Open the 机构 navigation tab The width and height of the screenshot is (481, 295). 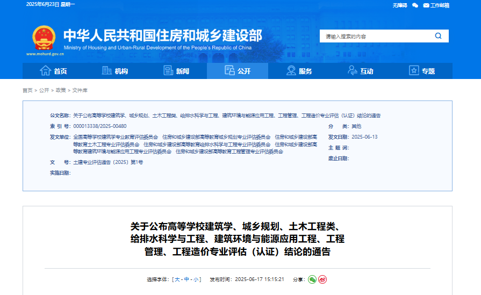114,71
